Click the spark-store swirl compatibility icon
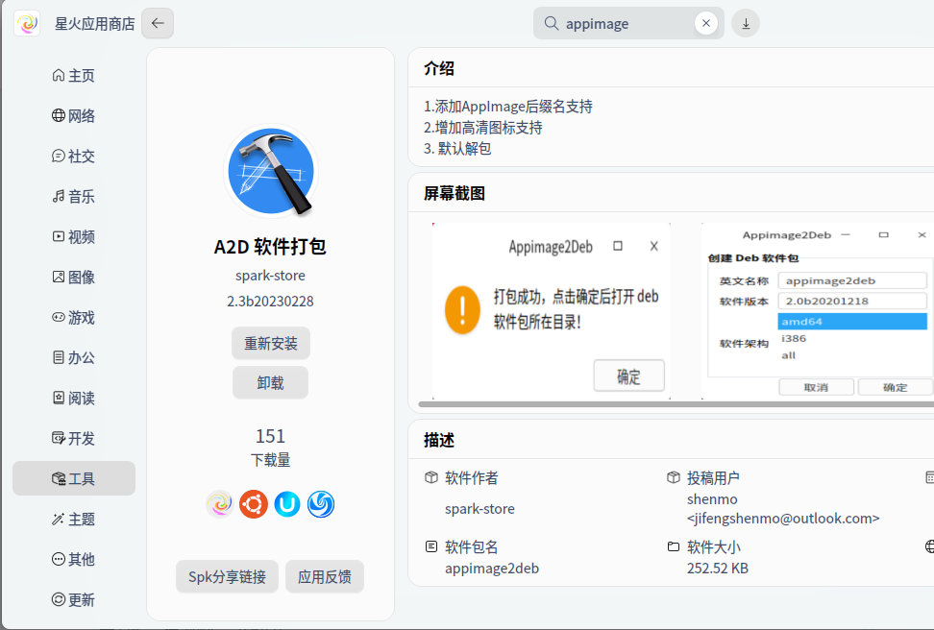Image resolution: width=934 pixels, height=630 pixels. point(220,504)
